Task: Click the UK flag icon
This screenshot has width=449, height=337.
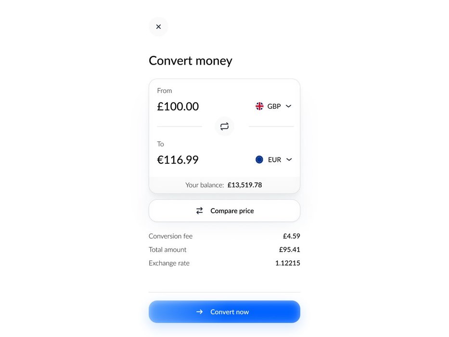Action: 259,106
